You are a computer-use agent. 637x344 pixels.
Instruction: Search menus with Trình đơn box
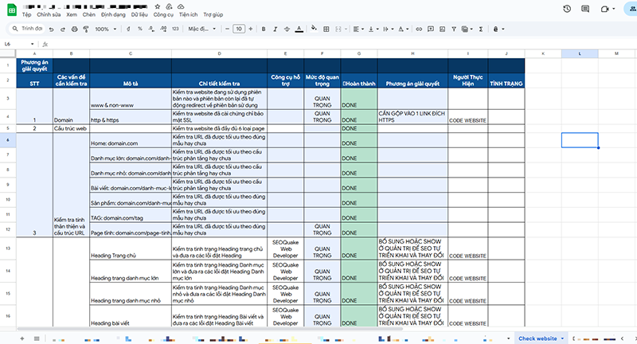pos(27,29)
